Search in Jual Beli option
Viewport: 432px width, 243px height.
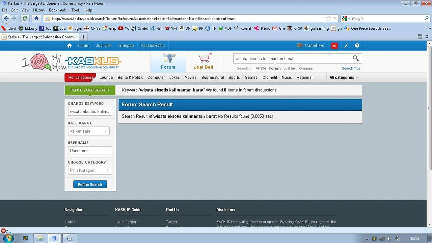[290, 68]
